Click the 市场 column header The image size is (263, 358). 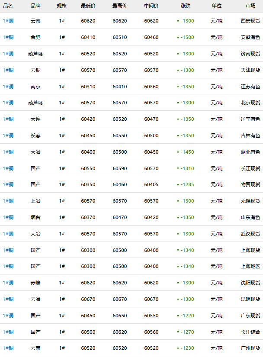[250, 6]
